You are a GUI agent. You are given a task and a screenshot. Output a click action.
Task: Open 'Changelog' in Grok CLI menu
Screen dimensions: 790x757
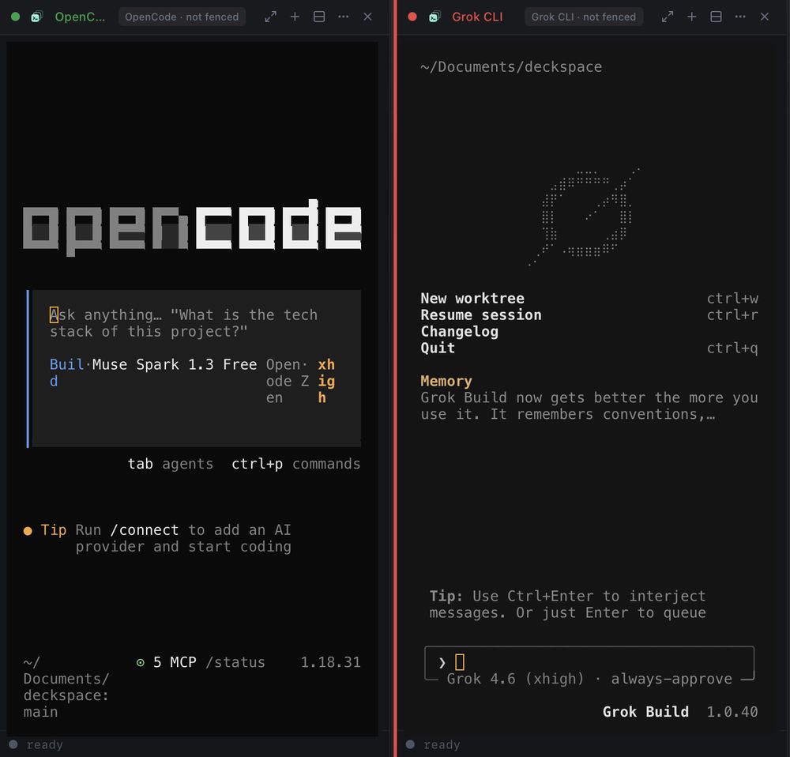coord(460,332)
